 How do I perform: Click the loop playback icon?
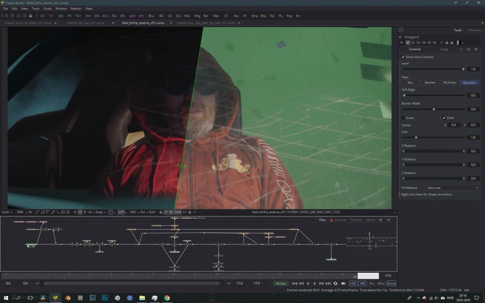pos(335,283)
